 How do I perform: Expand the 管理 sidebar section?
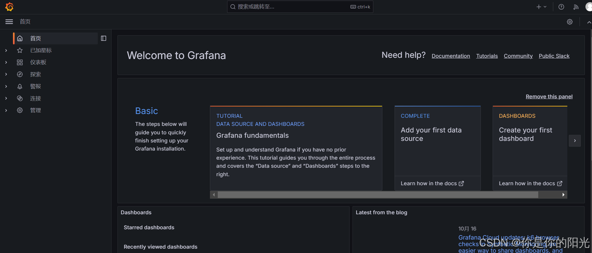(6, 111)
